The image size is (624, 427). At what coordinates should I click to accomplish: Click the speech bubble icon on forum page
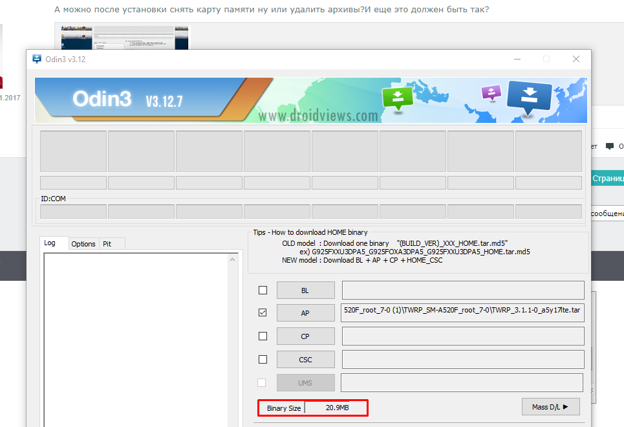(x=609, y=147)
